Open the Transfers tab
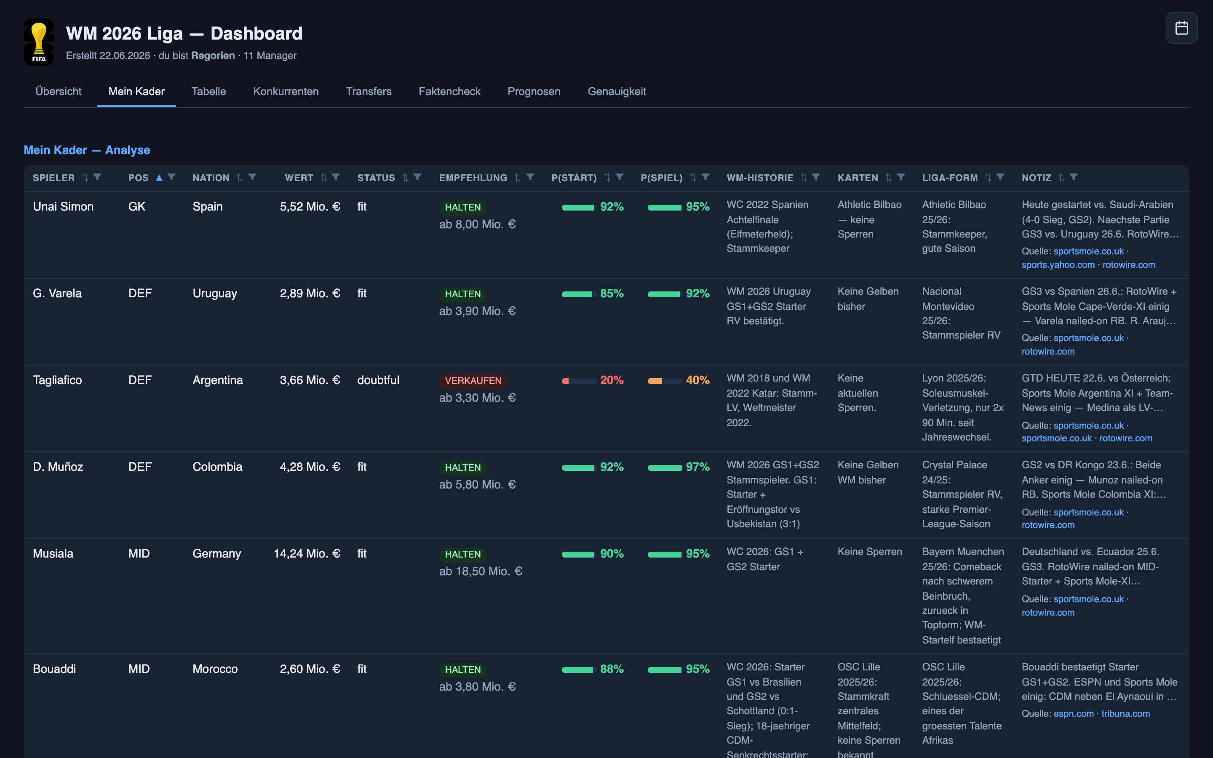This screenshot has width=1213, height=758. point(369,91)
